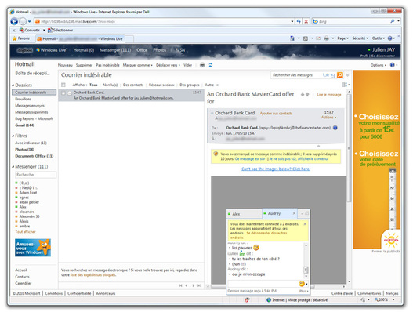Click 'Can't see the images below' link

(x=276, y=169)
